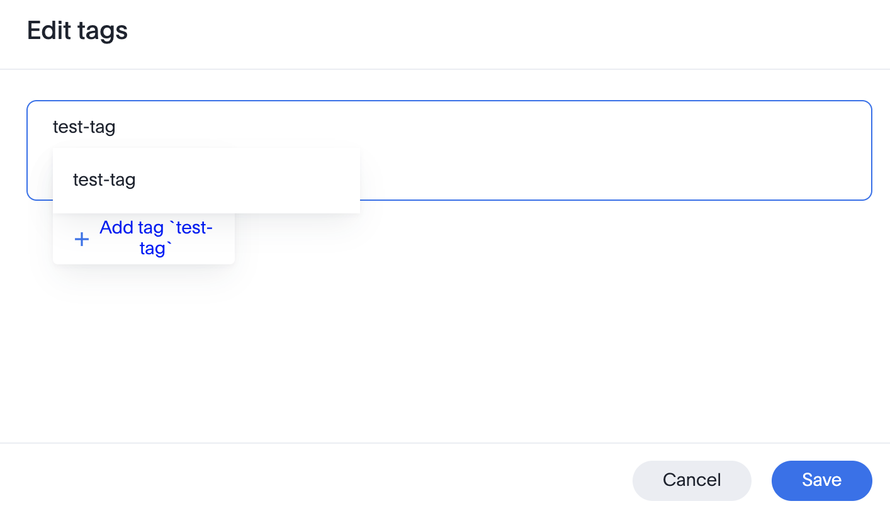Dismiss the dialog with Cancel
The image size is (890, 506).
coord(692,480)
